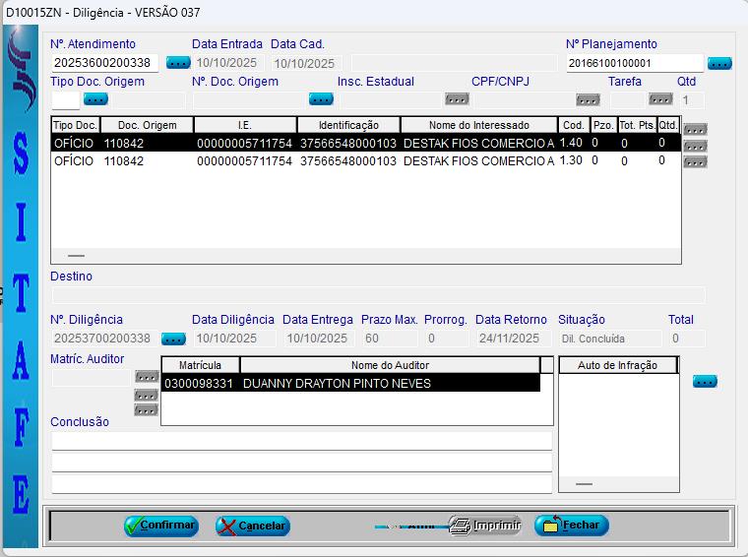This screenshot has width=748, height=557.
Task: Click the Tipo Doc. Origem lookup button
Action: coord(95,99)
